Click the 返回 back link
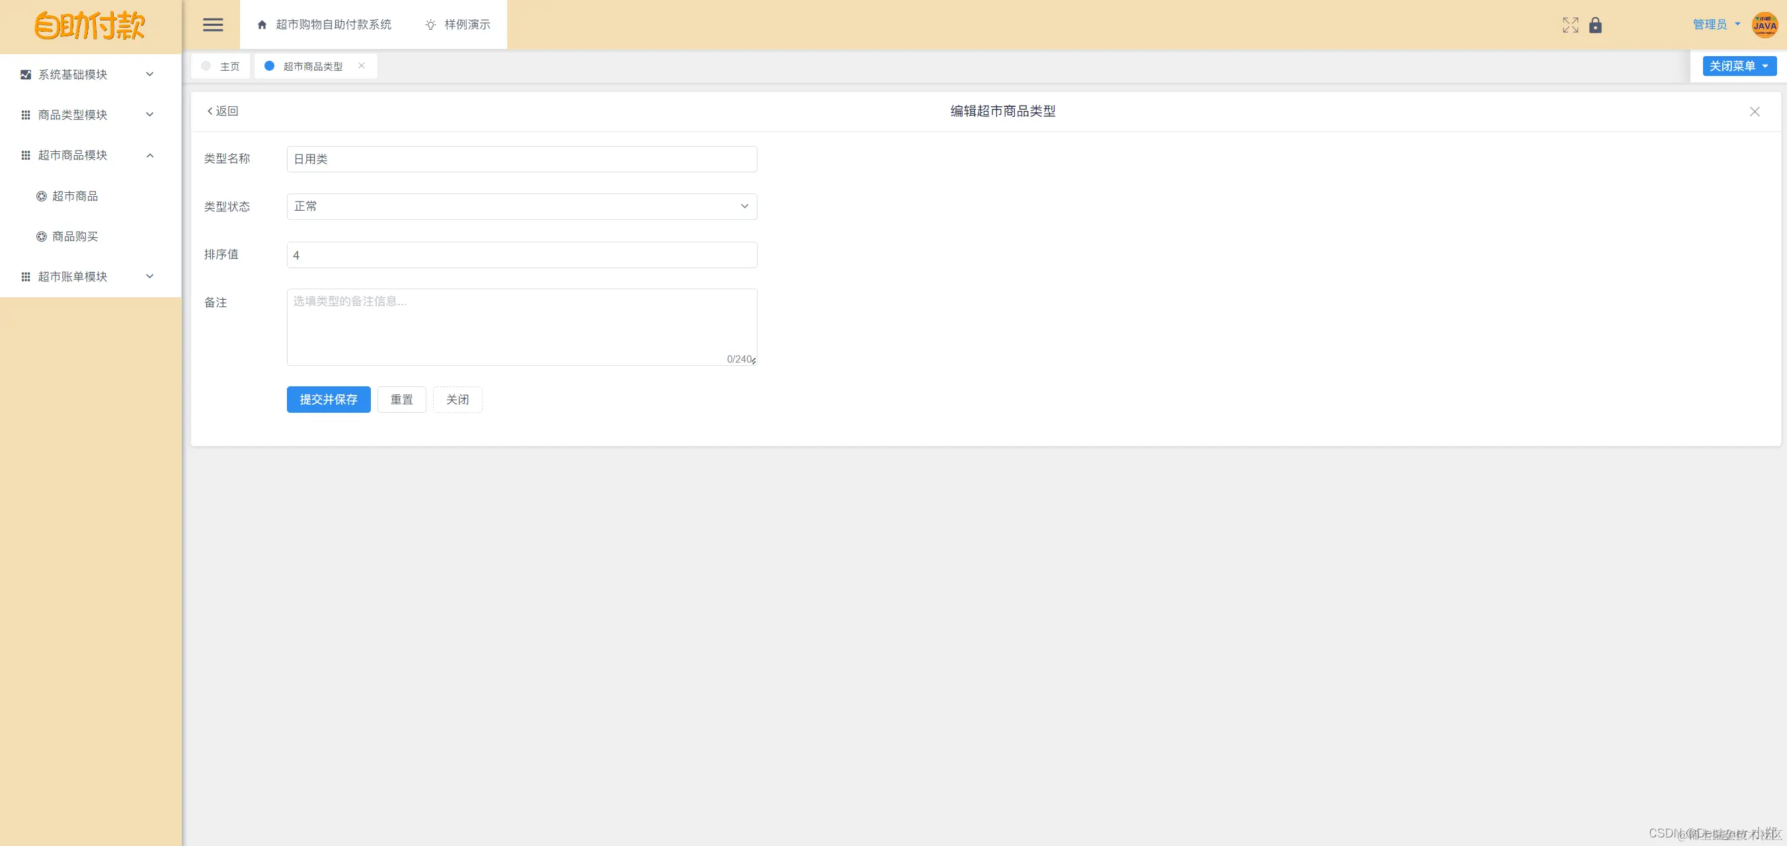The width and height of the screenshot is (1787, 846). click(x=223, y=111)
